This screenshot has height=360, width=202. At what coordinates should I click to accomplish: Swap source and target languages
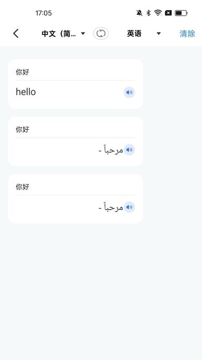click(x=101, y=33)
